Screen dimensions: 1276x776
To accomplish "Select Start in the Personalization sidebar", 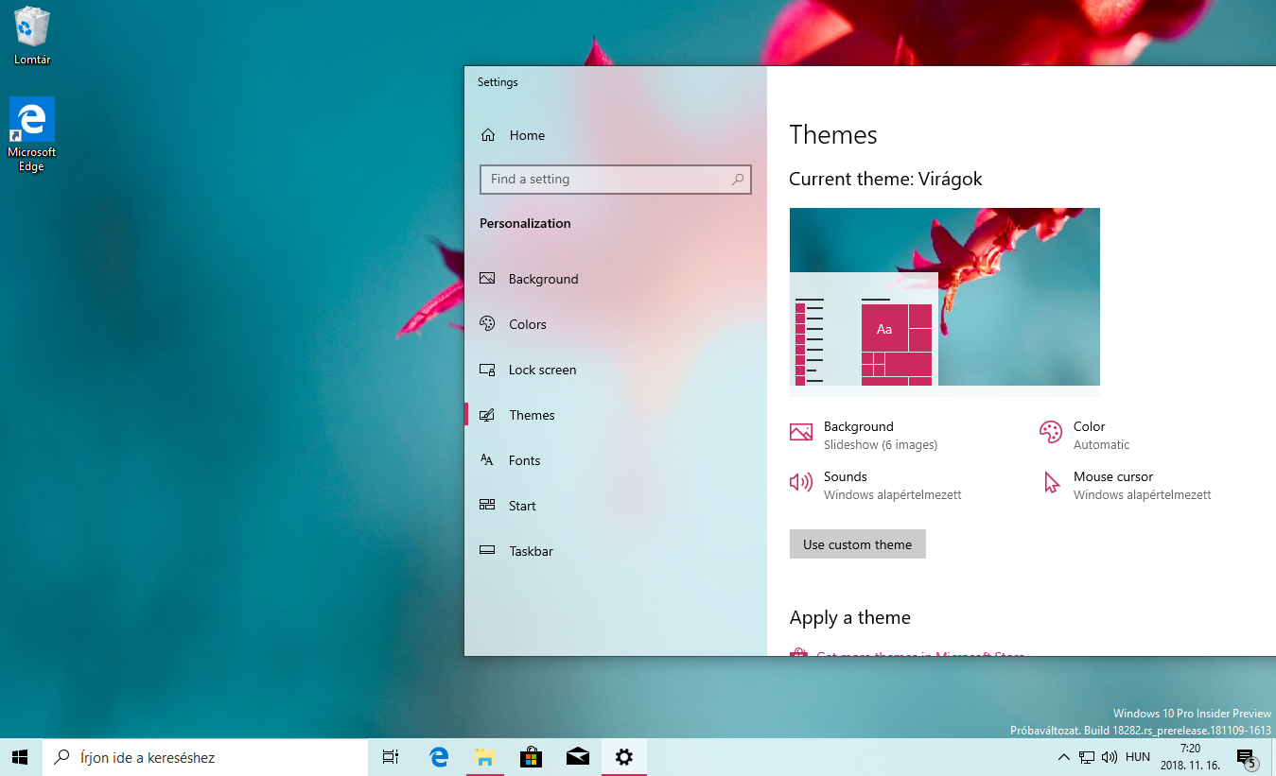I will 521,506.
